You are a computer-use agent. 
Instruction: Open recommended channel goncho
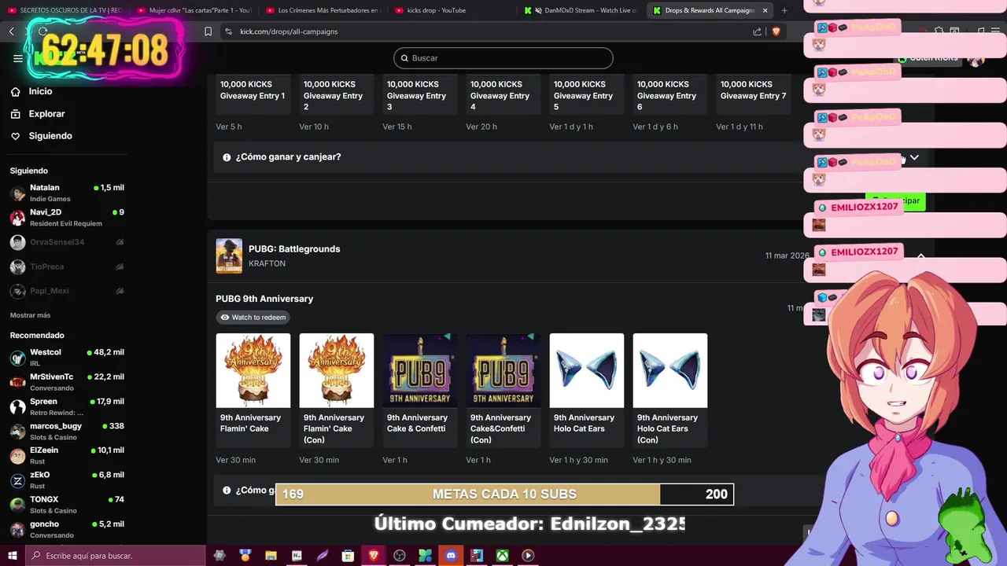pos(67,529)
